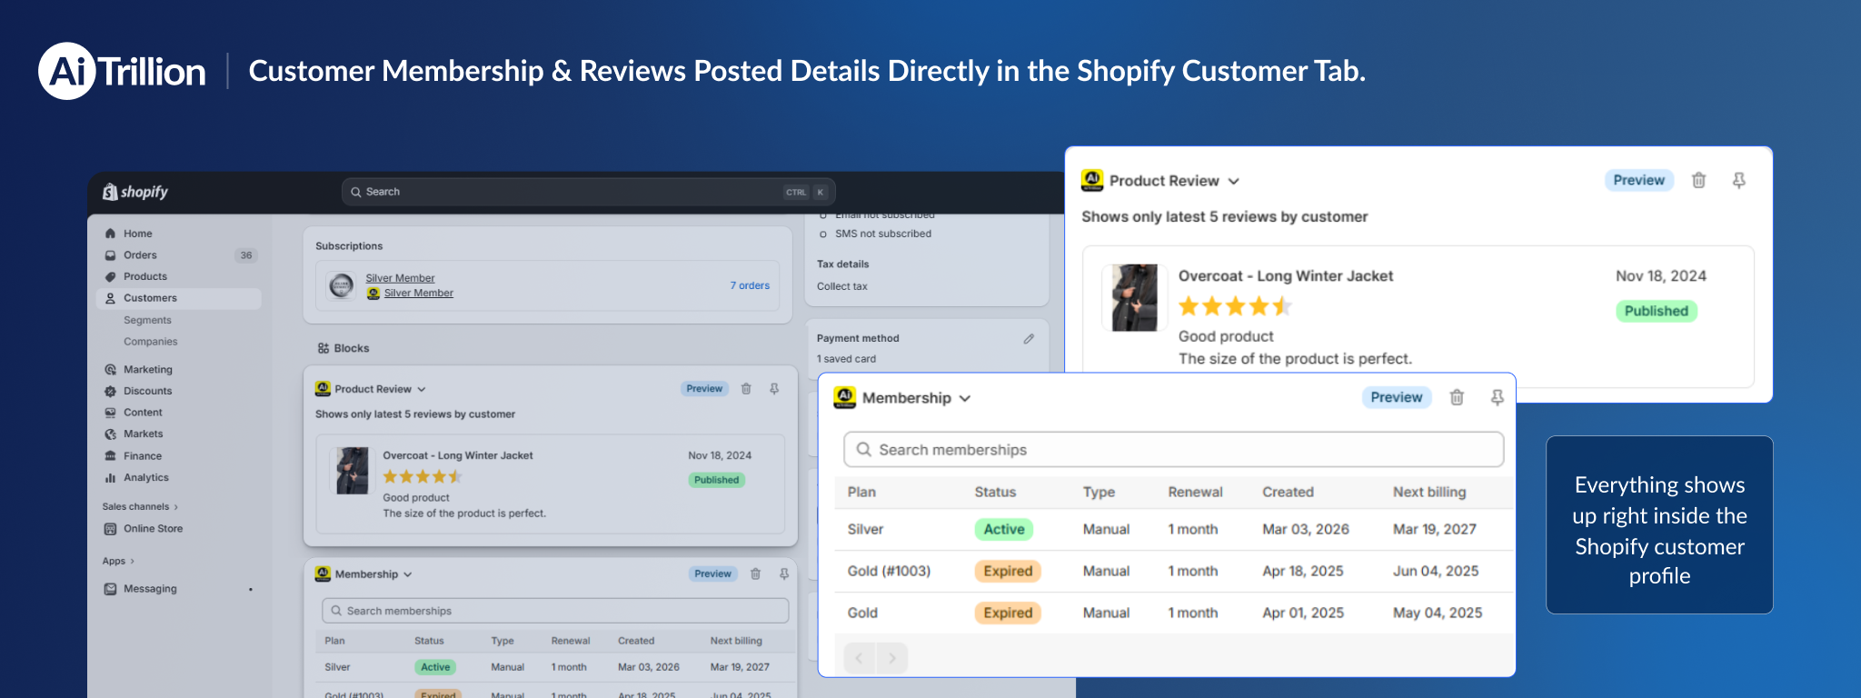Click the jacket thumbnail in Shopify review block

coord(352,470)
